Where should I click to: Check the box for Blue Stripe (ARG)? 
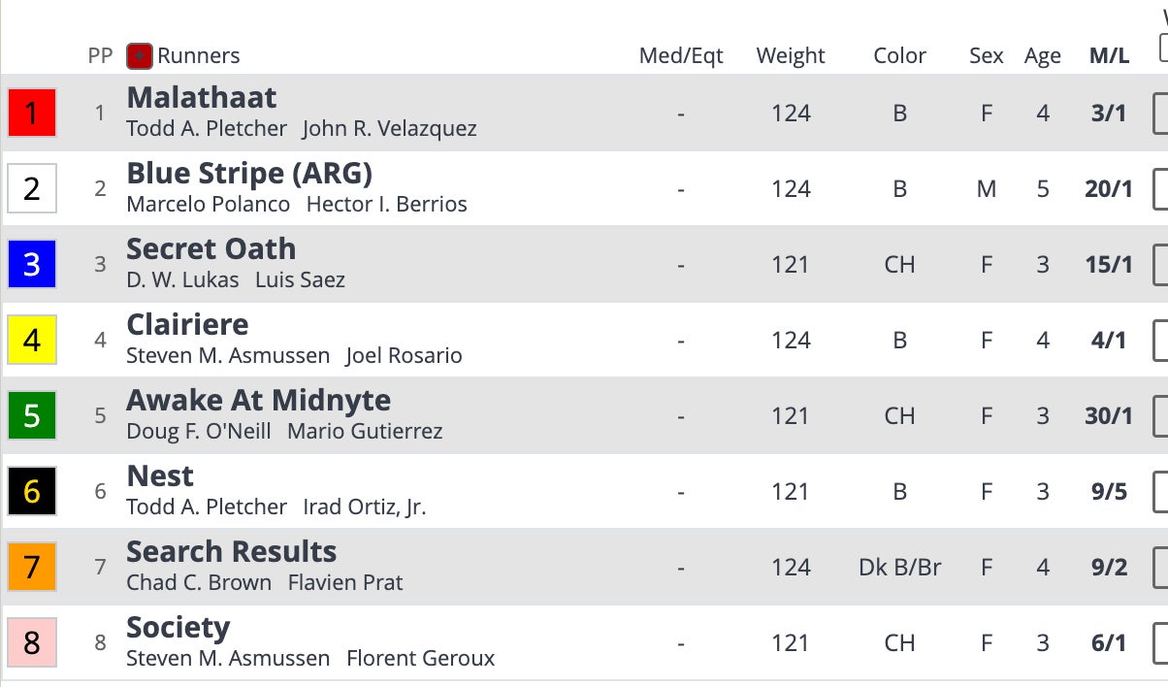(x=1160, y=189)
